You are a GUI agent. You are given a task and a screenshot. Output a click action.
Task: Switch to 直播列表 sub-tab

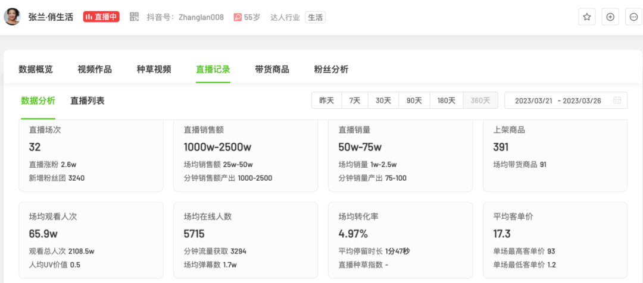pos(88,100)
